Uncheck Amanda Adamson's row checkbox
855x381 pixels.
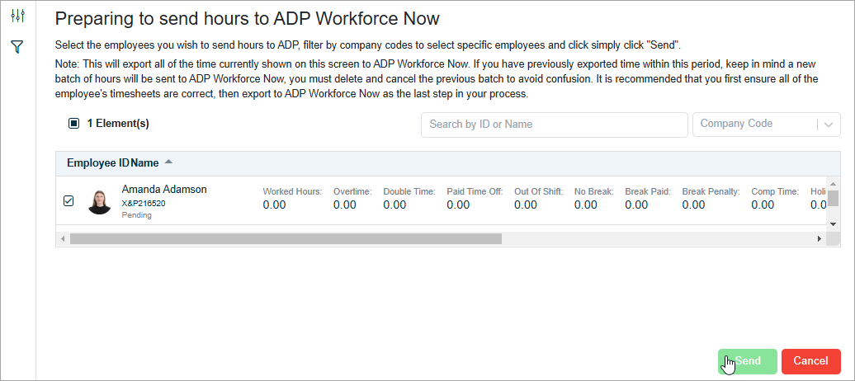[68, 202]
